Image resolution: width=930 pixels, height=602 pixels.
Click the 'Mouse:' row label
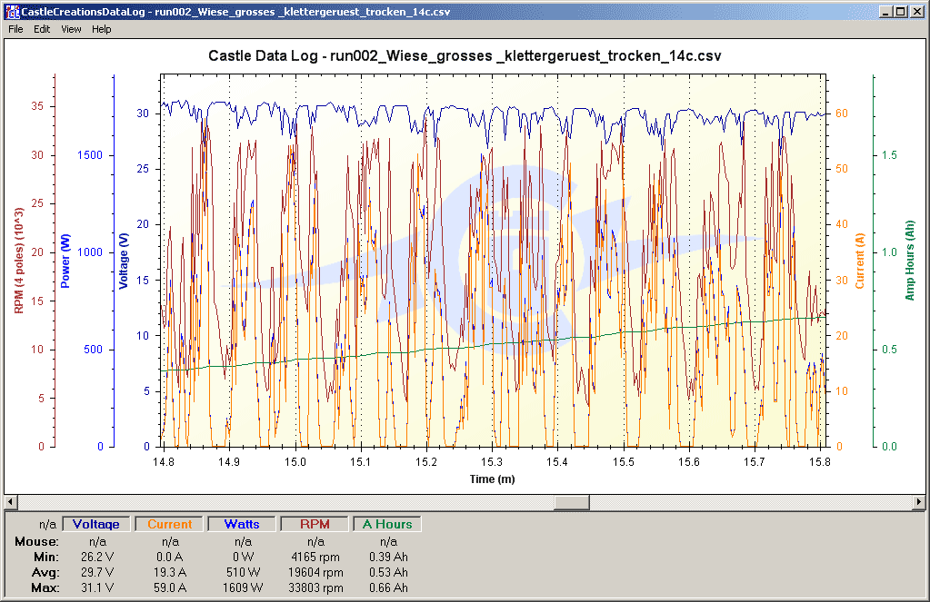pyautogui.click(x=36, y=541)
